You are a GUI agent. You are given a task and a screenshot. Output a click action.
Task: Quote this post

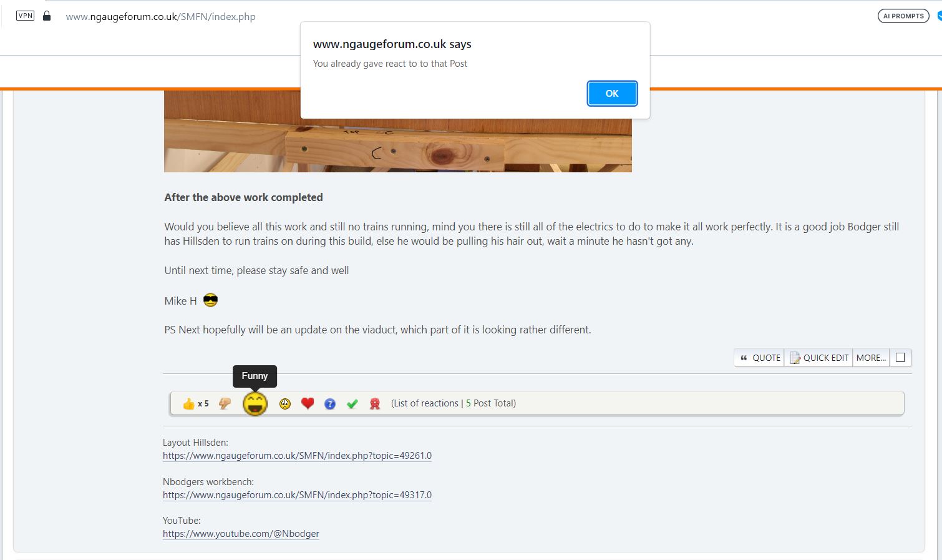pyautogui.click(x=760, y=358)
